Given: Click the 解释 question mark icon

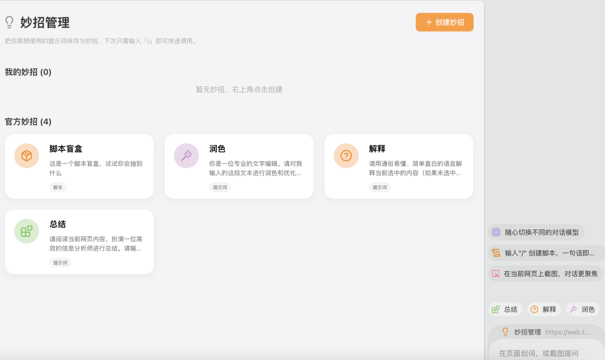Looking at the screenshot, I should click(x=346, y=156).
